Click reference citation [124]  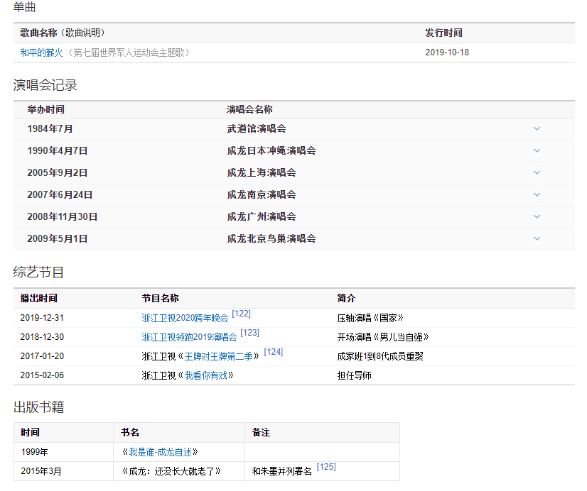point(273,352)
